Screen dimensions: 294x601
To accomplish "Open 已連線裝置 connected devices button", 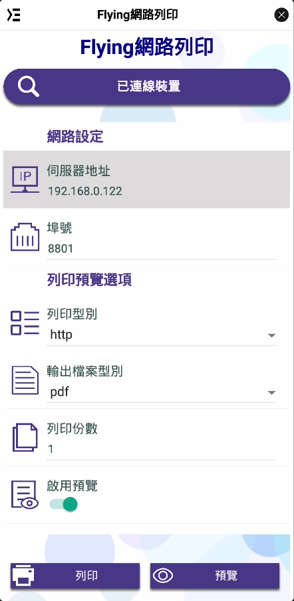I will point(147,87).
